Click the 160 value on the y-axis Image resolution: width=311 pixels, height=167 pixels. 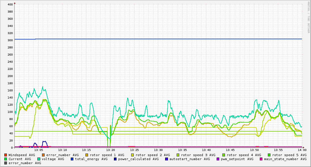click(x=10, y=91)
